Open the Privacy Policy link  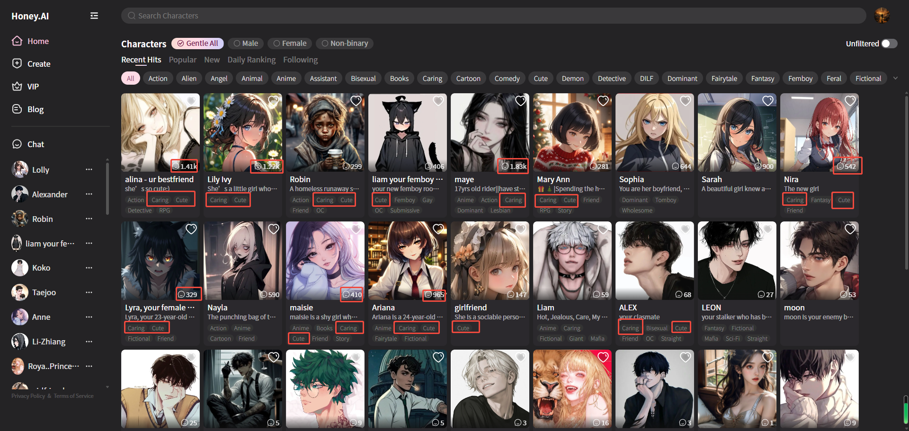coord(28,396)
